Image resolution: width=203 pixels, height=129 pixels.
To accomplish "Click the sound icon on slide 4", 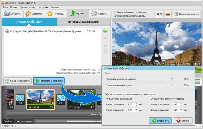I will 38,107.
